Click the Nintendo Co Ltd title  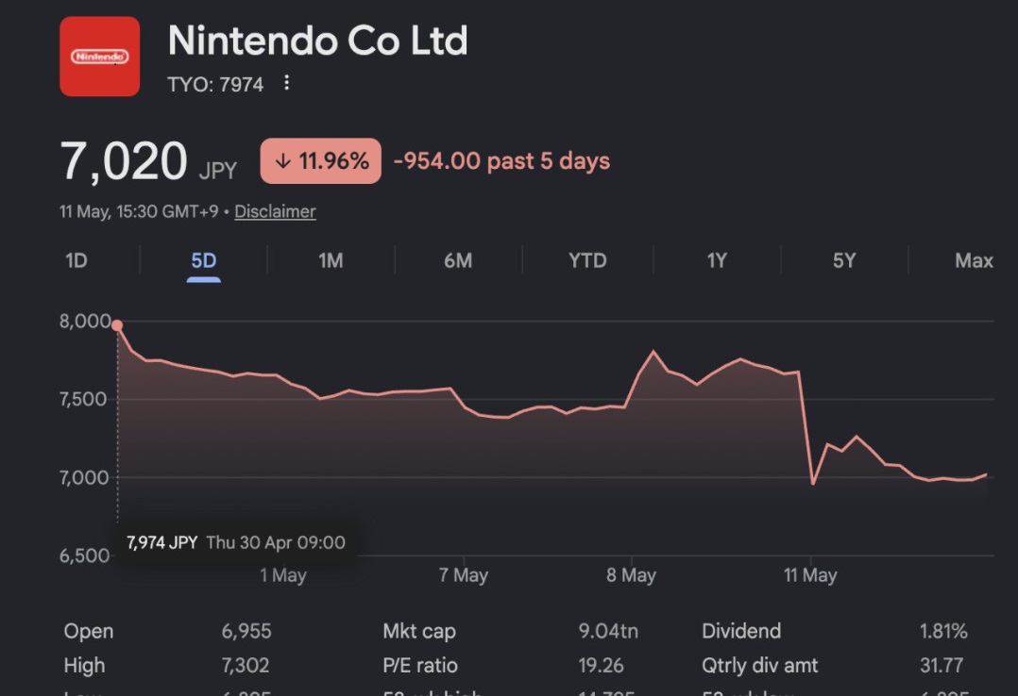click(x=317, y=41)
